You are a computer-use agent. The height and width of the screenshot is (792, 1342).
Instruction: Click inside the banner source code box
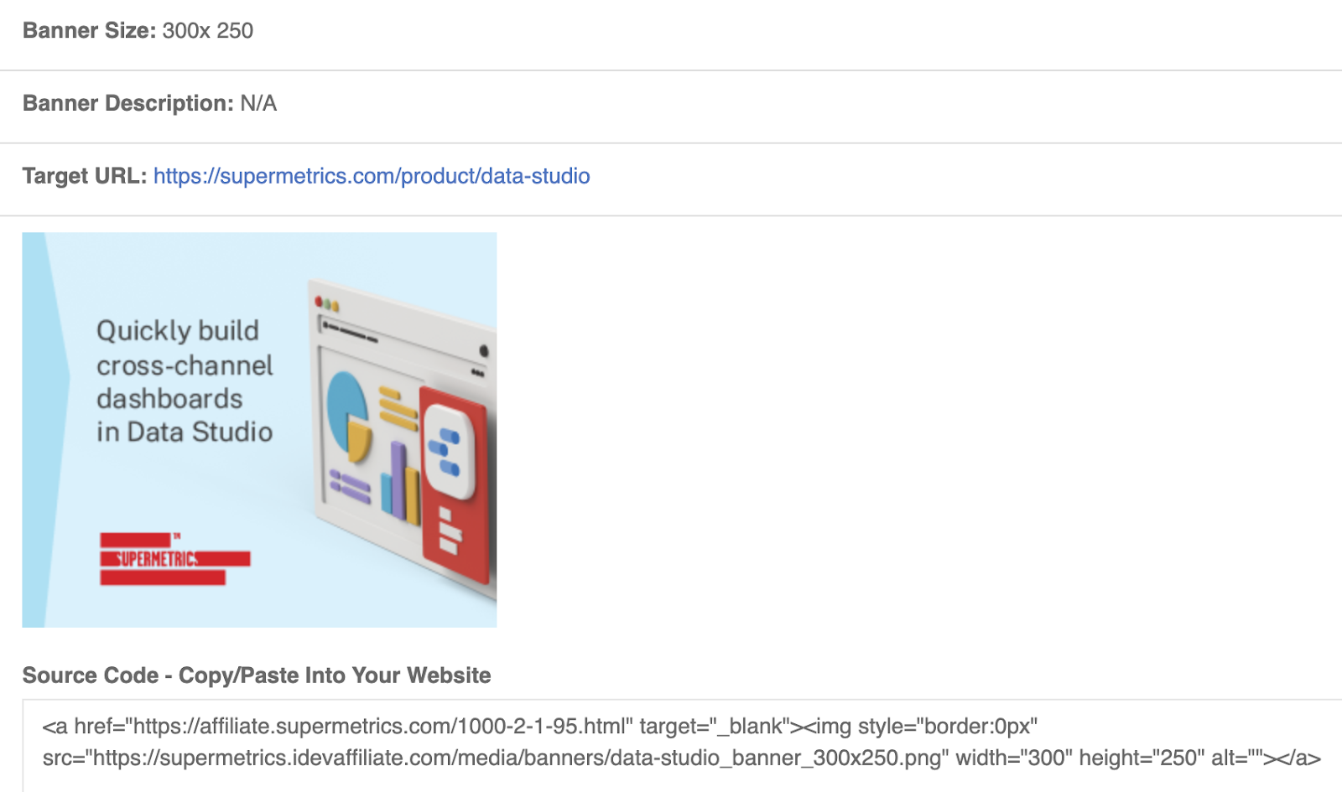pyautogui.click(x=682, y=746)
